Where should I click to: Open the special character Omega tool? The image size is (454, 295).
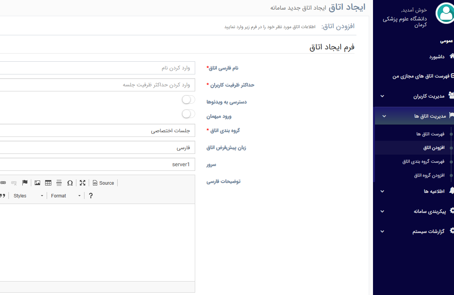pyautogui.click(x=70, y=183)
